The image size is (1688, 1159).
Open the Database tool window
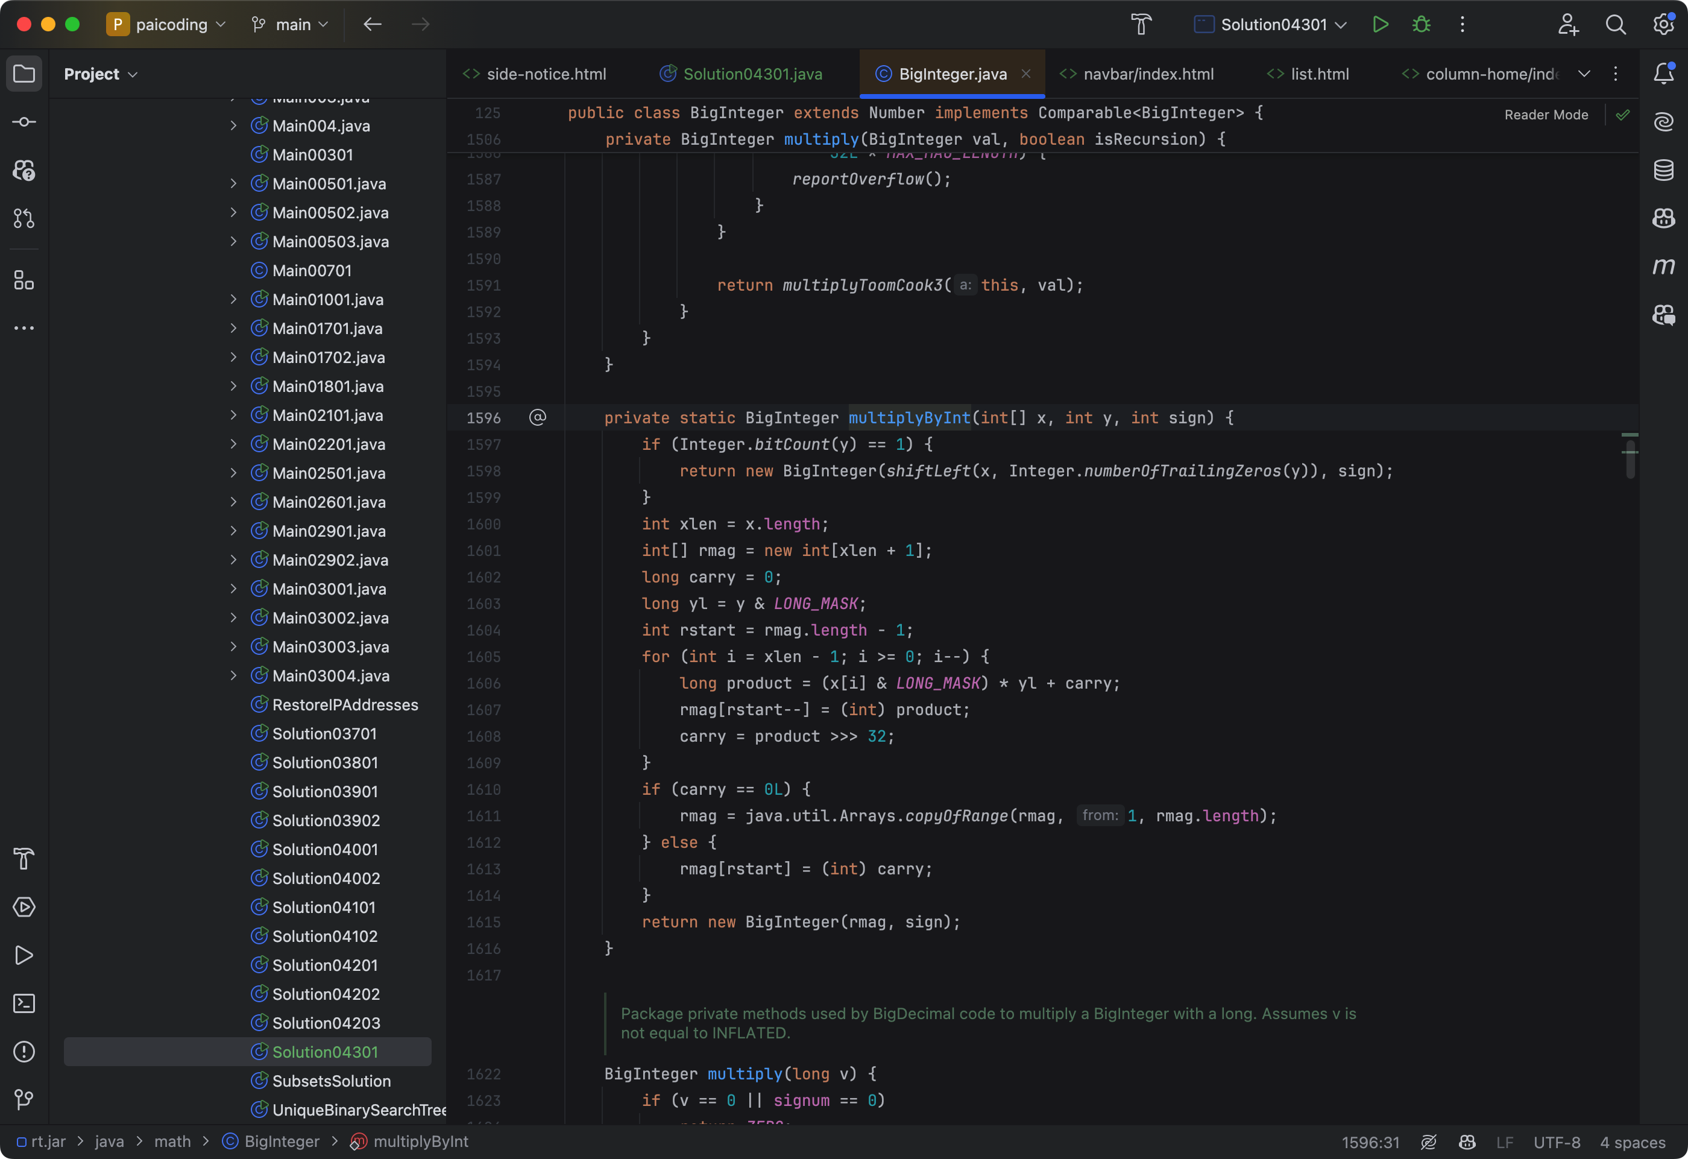(x=1663, y=170)
